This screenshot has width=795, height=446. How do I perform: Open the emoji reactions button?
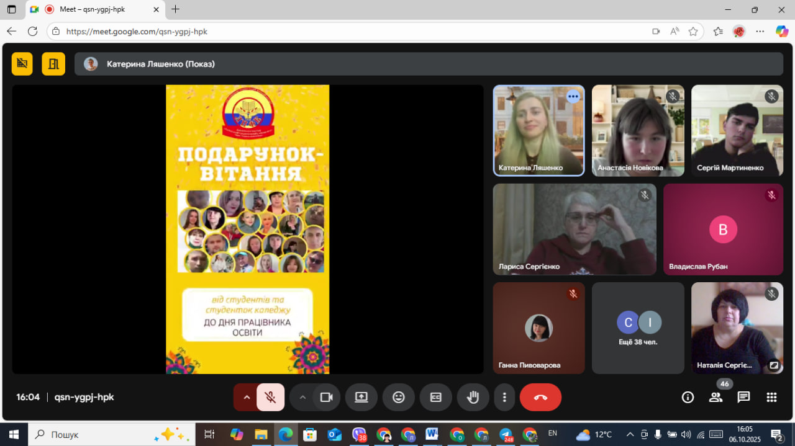[398, 398]
